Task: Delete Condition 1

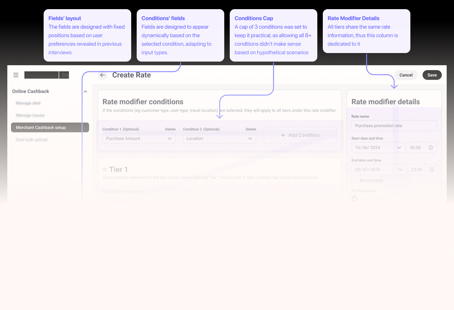Action: [171, 129]
